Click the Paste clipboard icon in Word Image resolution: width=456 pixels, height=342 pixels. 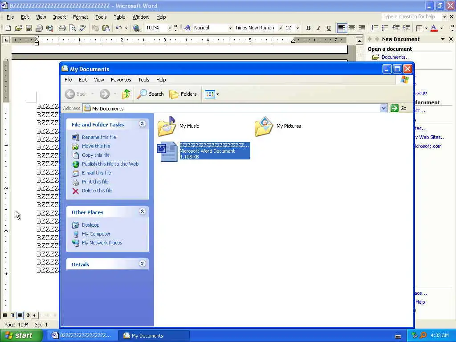coord(106,28)
